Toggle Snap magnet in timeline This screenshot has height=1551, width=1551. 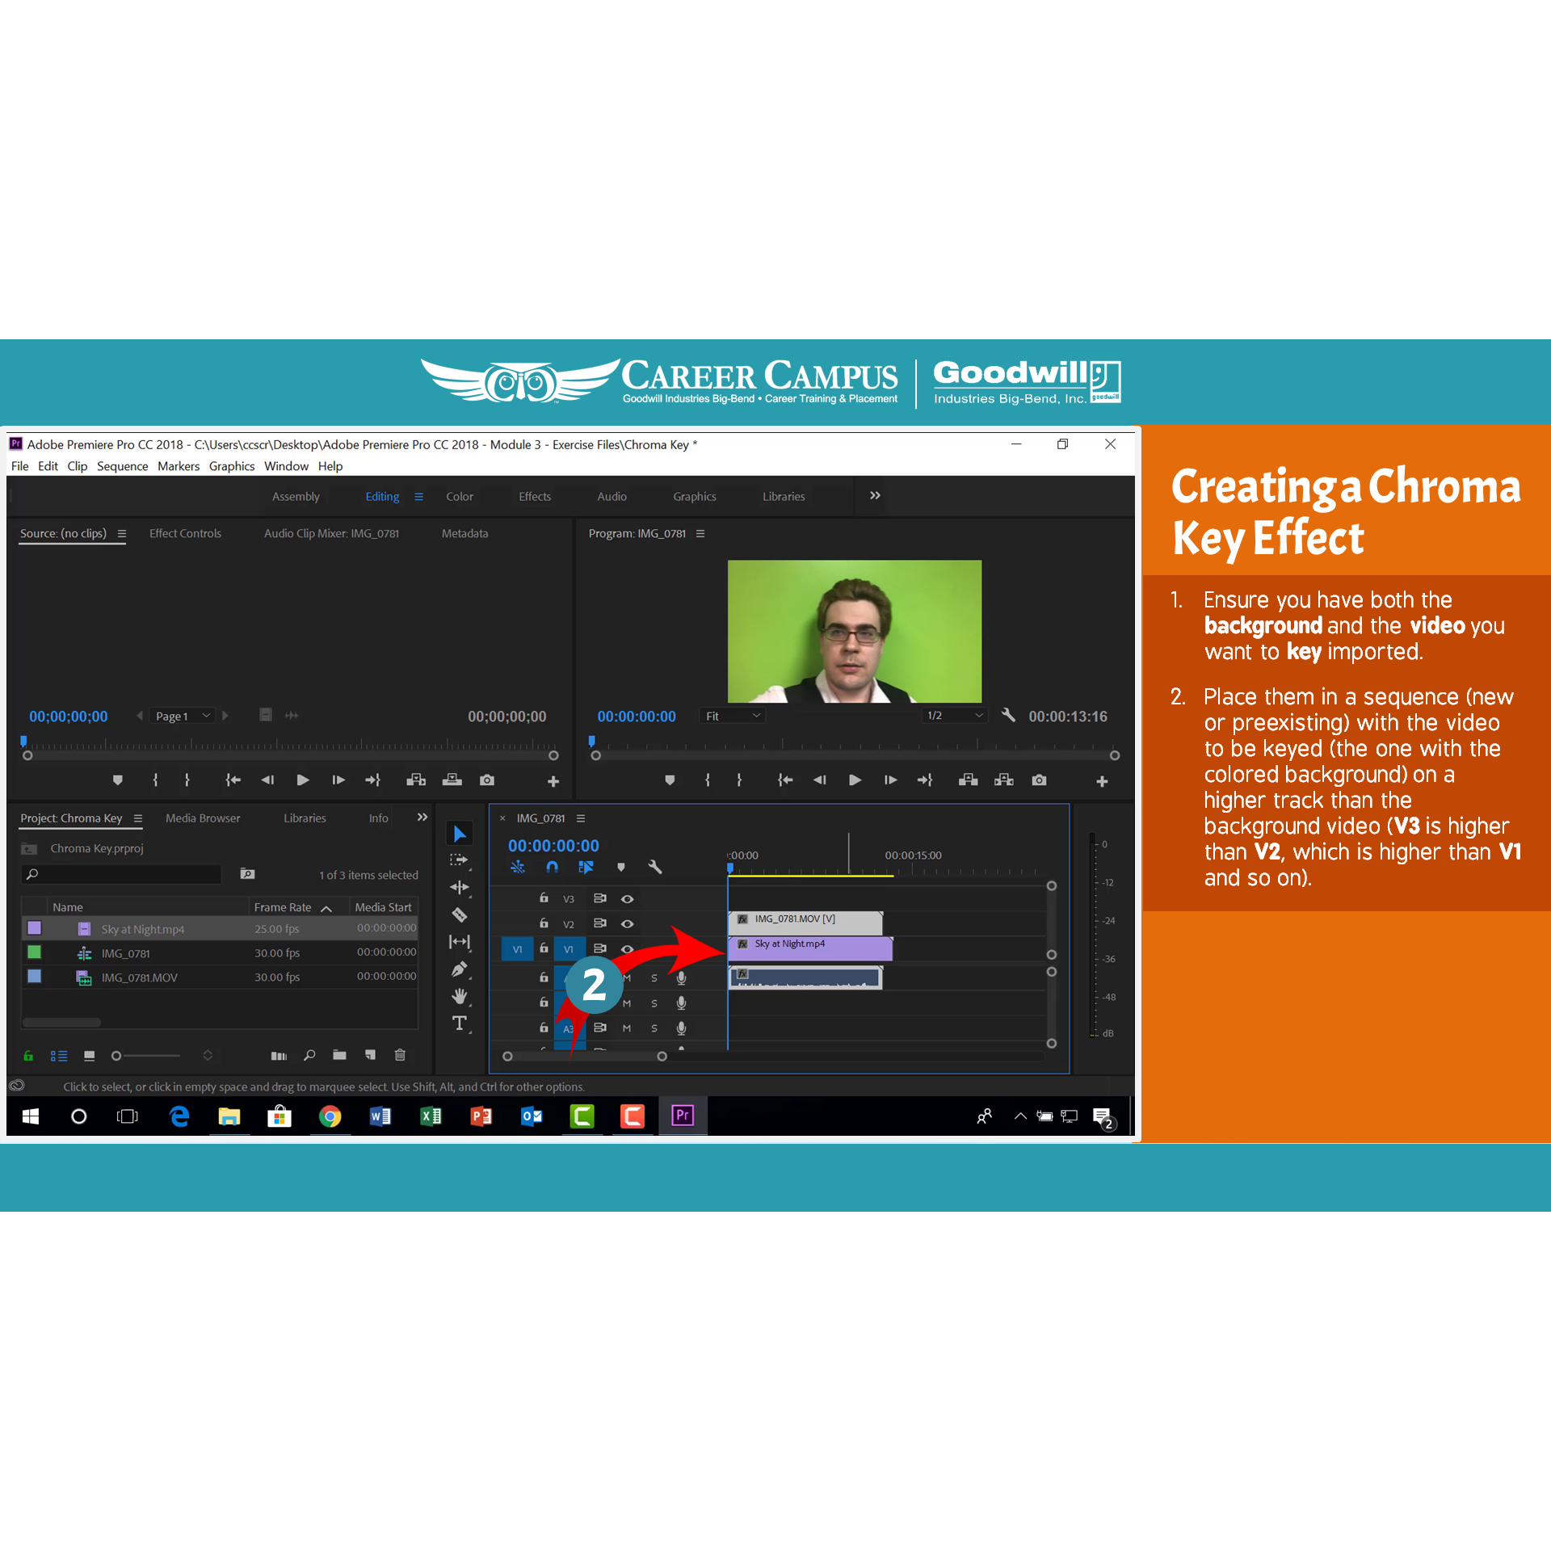pos(552,867)
